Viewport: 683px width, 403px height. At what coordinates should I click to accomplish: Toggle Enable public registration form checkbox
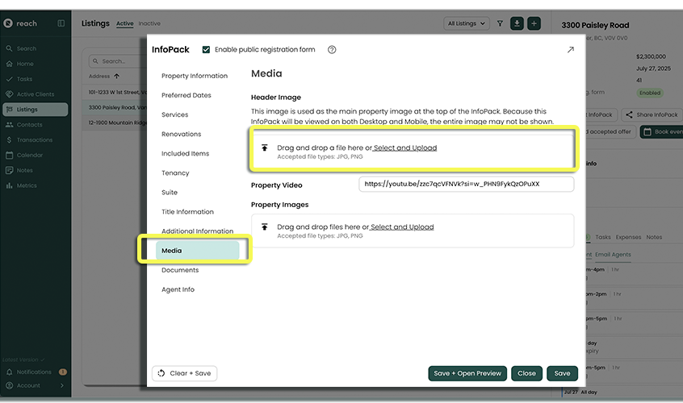(x=207, y=50)
